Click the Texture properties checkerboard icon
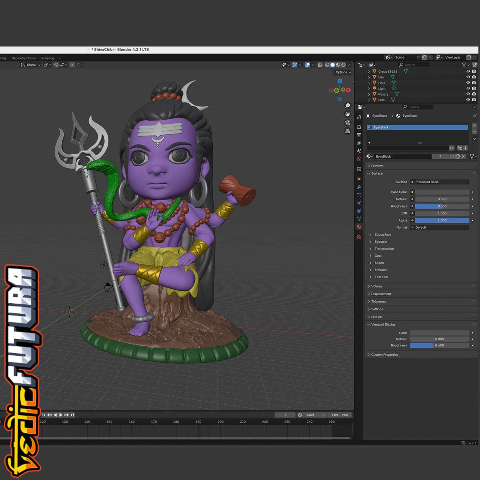Image resolution: width=480 pixels, height=480 pixels. (x=359, y=237)
